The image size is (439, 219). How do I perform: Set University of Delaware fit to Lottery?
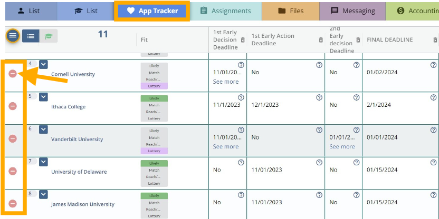click(x=154, y=183)
